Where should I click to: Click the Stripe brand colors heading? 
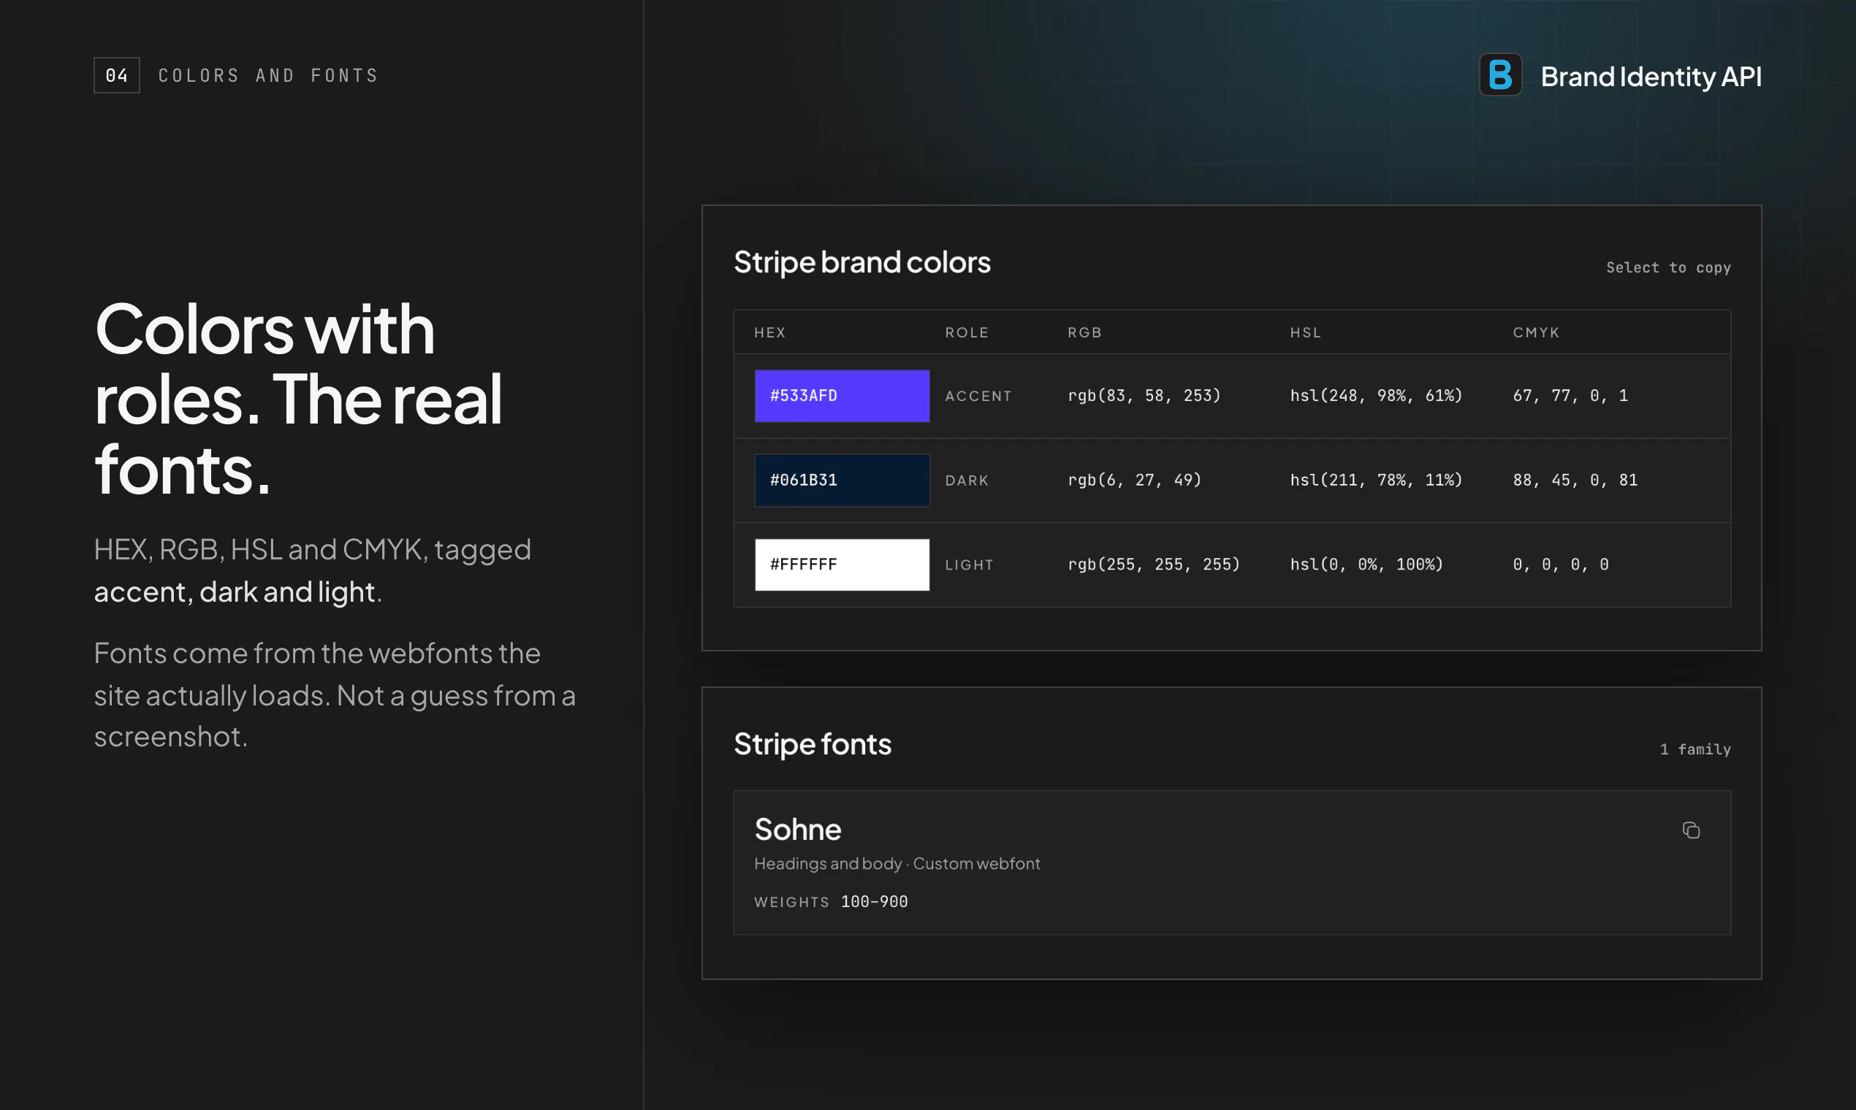(862, 263)
